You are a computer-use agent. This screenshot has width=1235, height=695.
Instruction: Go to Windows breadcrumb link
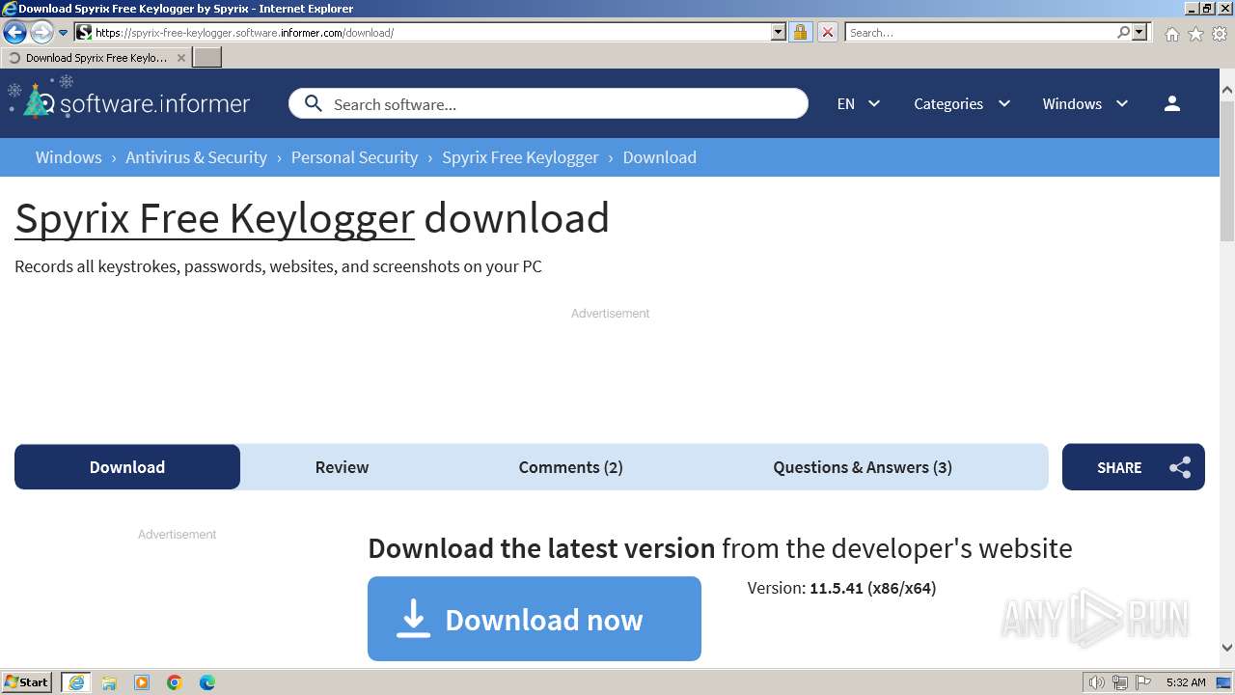(x=69, y=157)
